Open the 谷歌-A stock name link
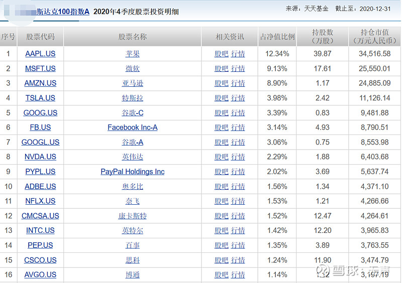The width and height of the screenshot is (402, 283). coord(133,143)
